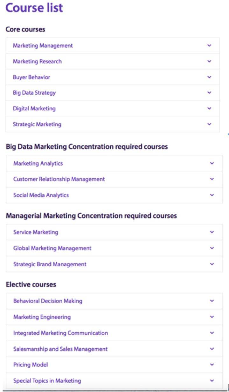Open the Marketing Engineering course title
The height and width of the screenshot is (392, 229).
click(x=42, y=317)
